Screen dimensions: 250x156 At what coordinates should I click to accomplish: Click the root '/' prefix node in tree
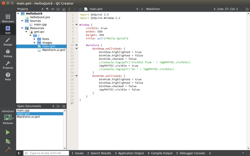38,35
